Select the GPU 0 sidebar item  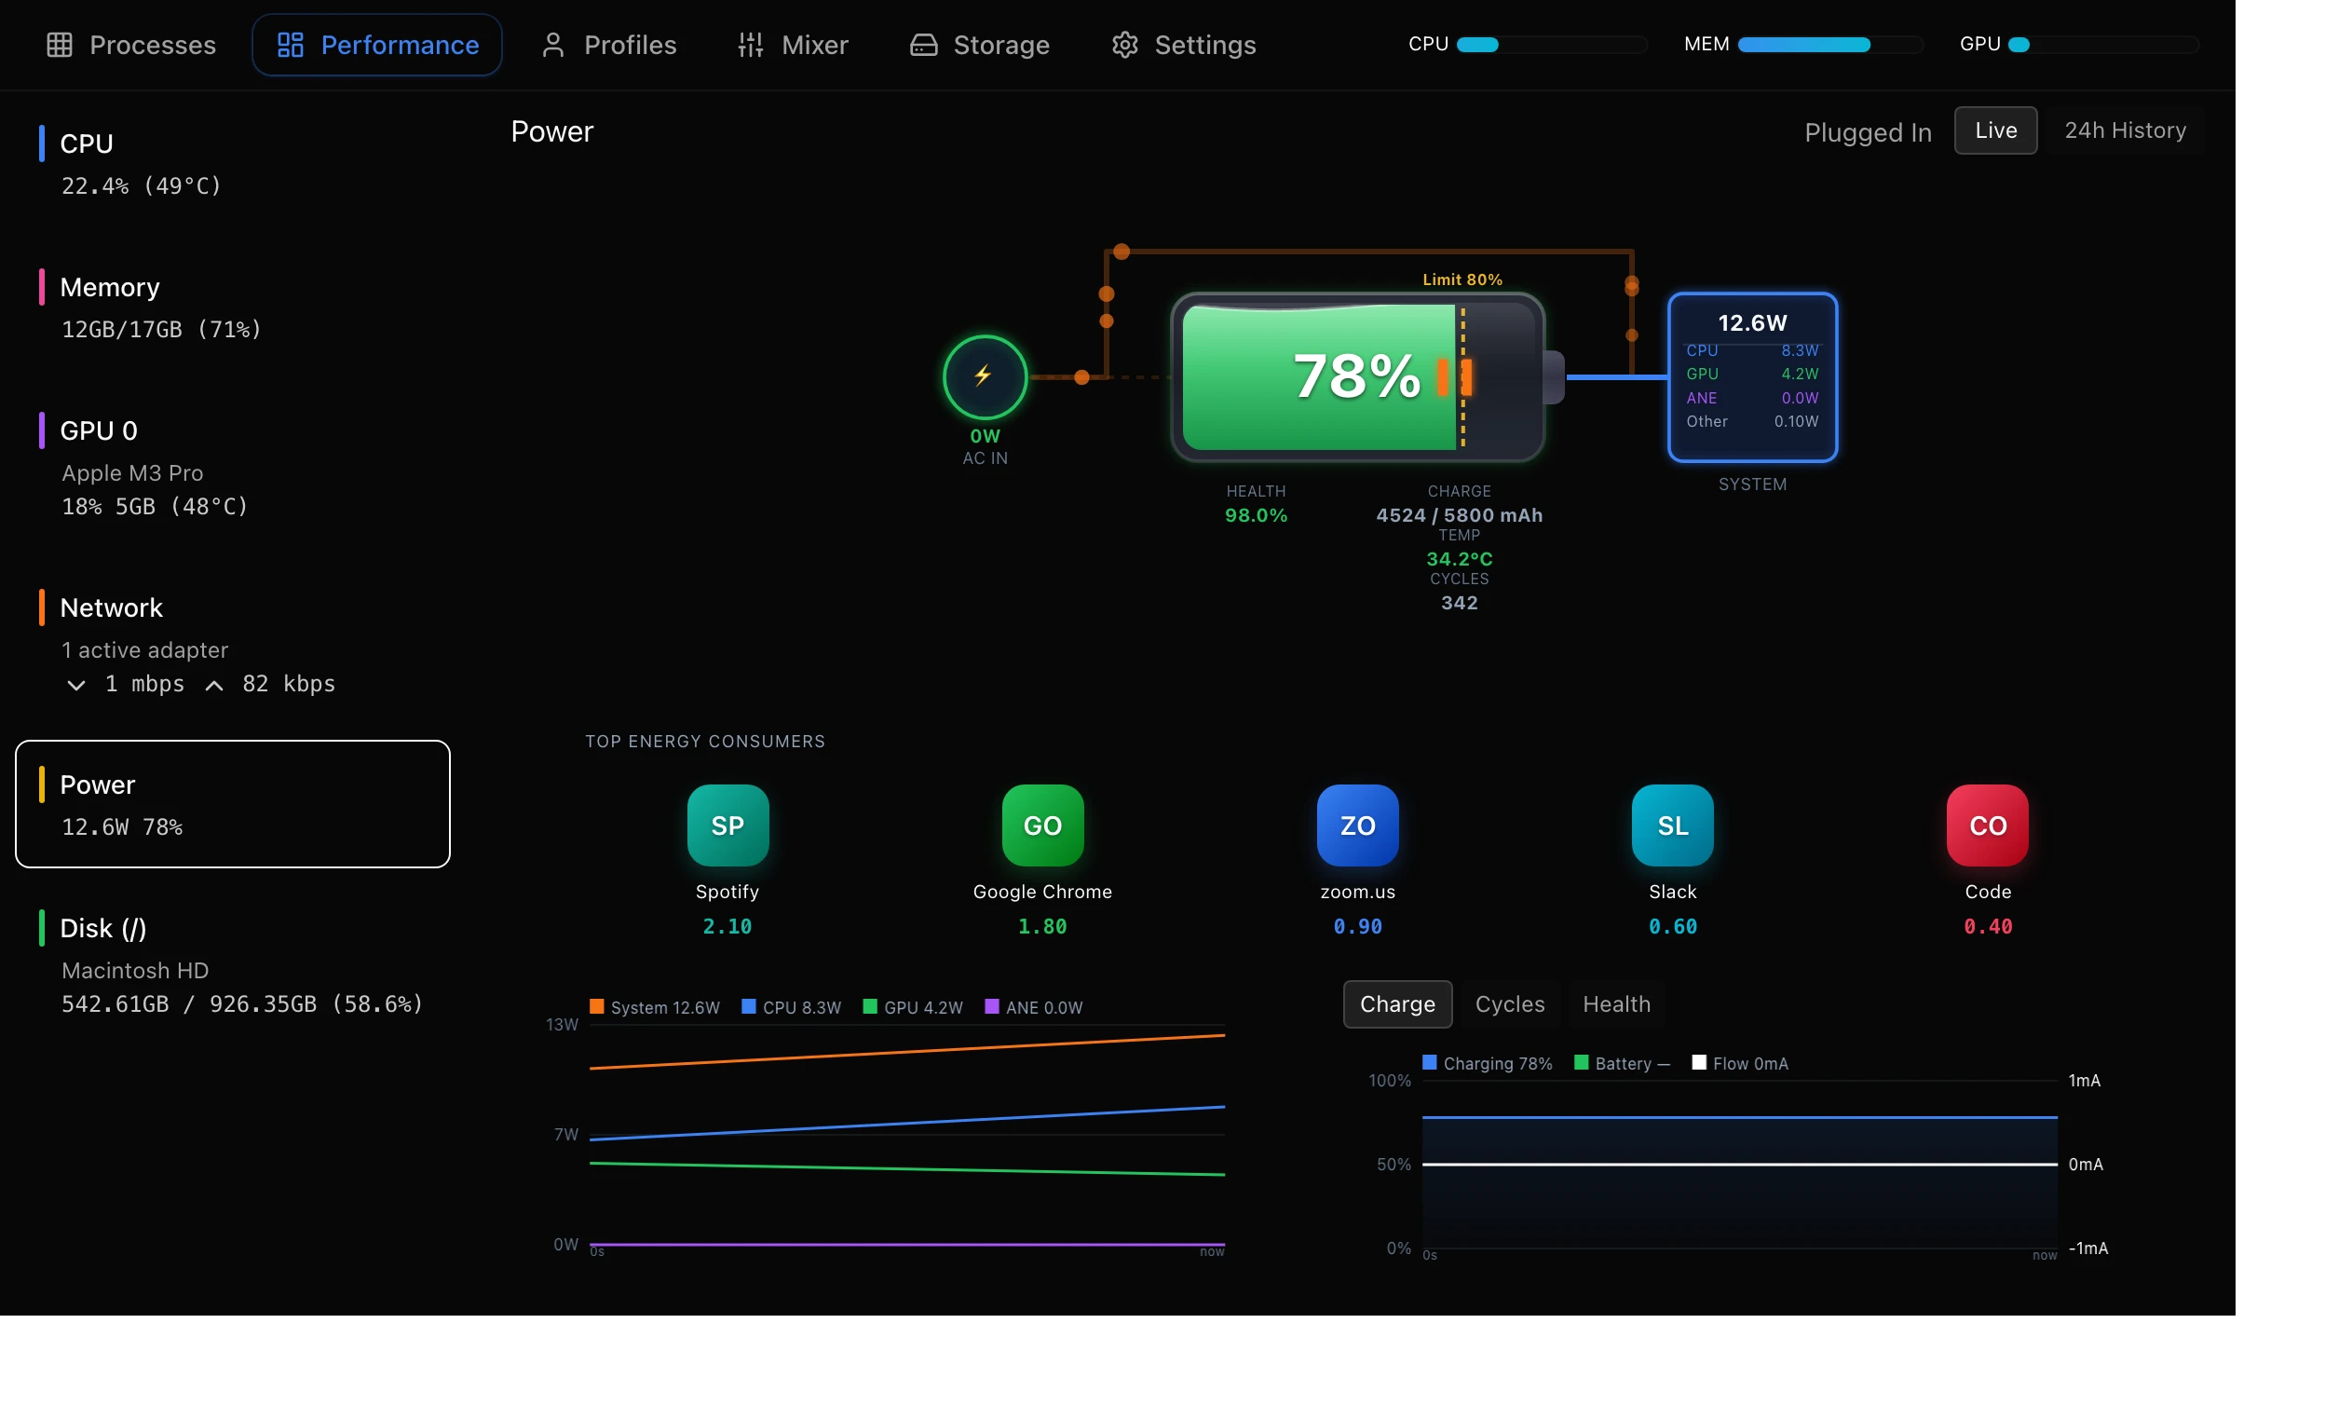[232, 467]
